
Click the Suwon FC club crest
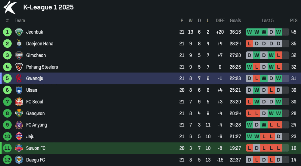pos(19,148)
